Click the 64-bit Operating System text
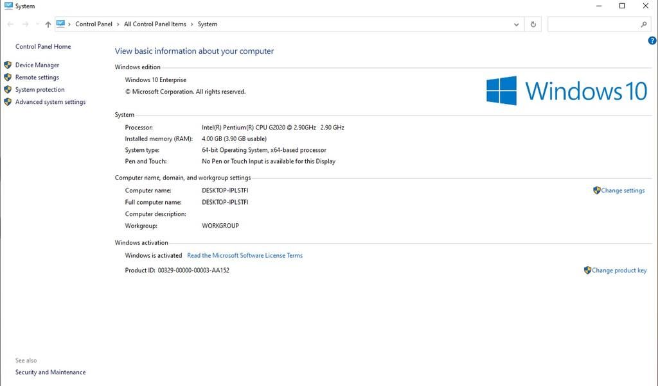The image size is (658, 386). [264, 150]
